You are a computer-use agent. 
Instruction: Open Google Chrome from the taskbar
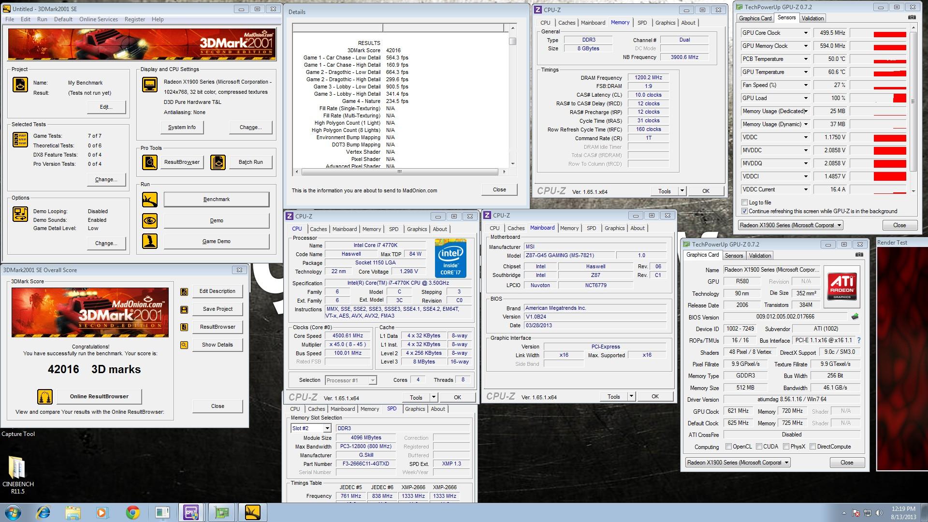coord(133,512)
